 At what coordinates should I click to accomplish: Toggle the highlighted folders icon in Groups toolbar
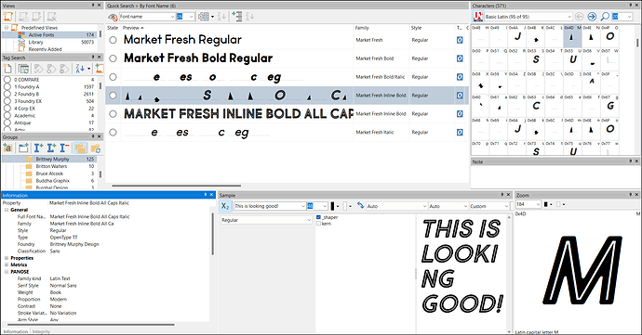tap(81, 148)
